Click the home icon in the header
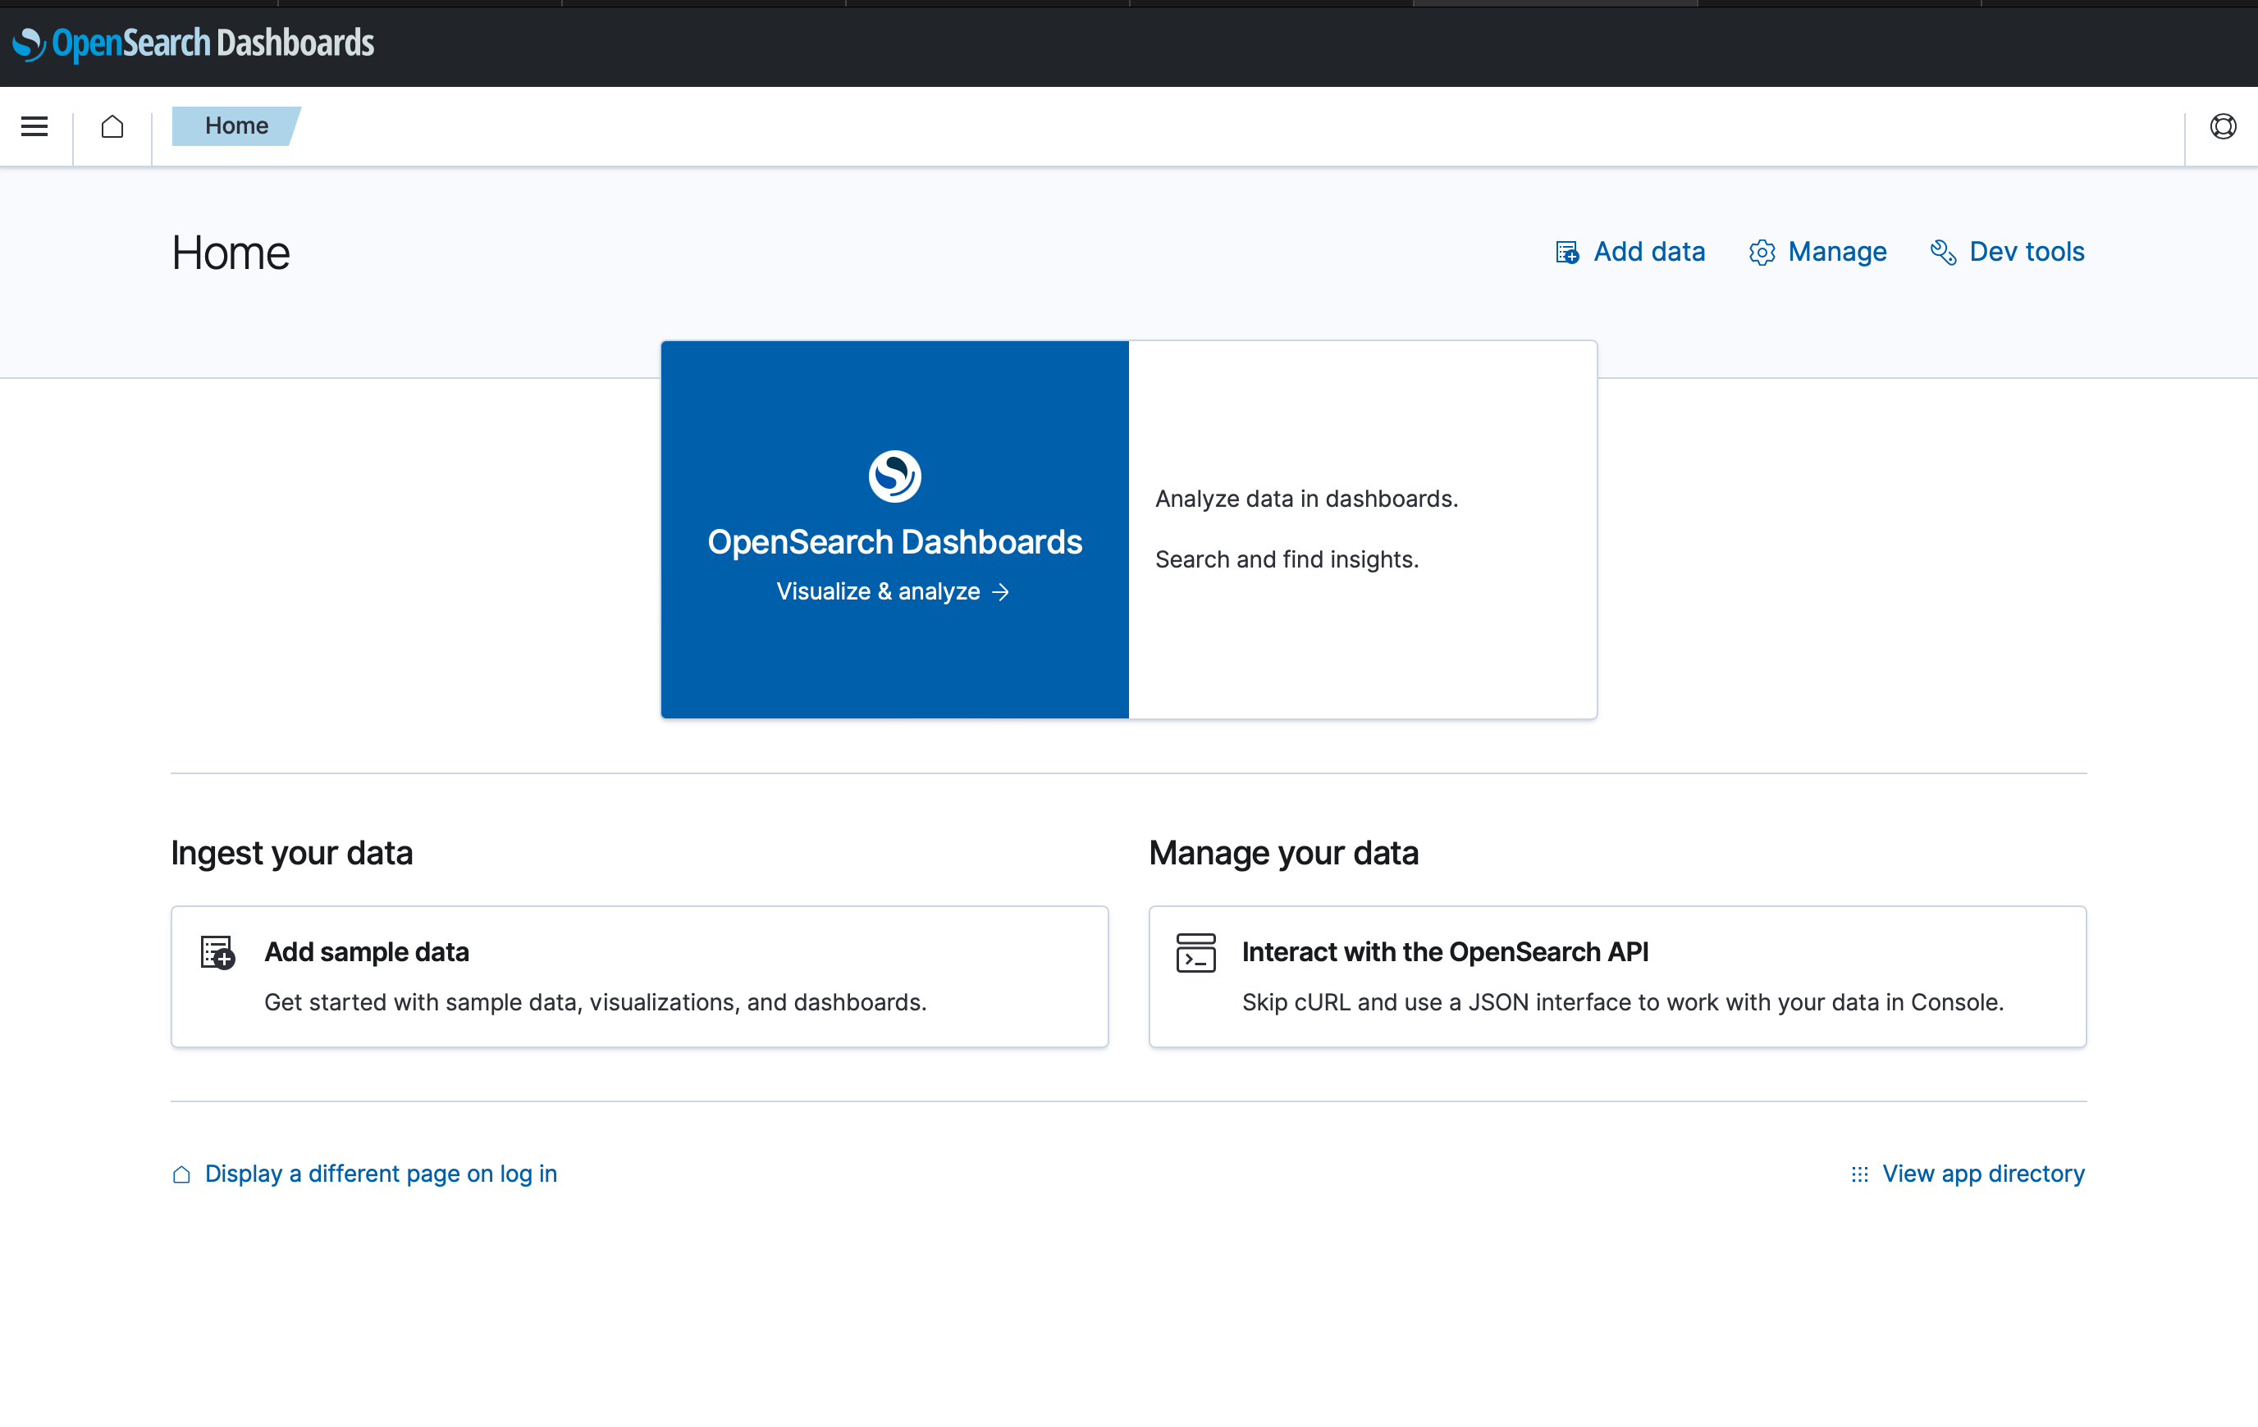Image resolution: width=2258 pixels, height=1427 pixels. point(112,125)
